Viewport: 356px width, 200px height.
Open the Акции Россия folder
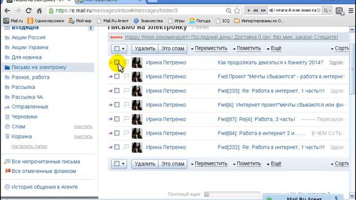[x=28, y=37]
